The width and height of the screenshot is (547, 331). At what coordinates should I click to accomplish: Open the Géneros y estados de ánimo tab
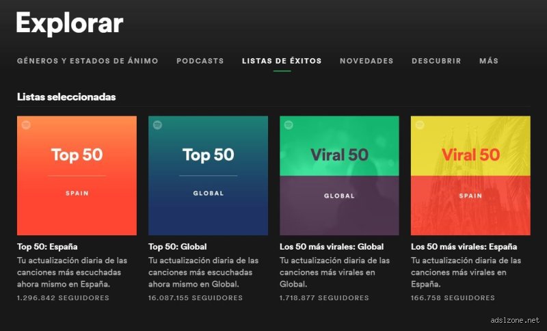(88, 61)
